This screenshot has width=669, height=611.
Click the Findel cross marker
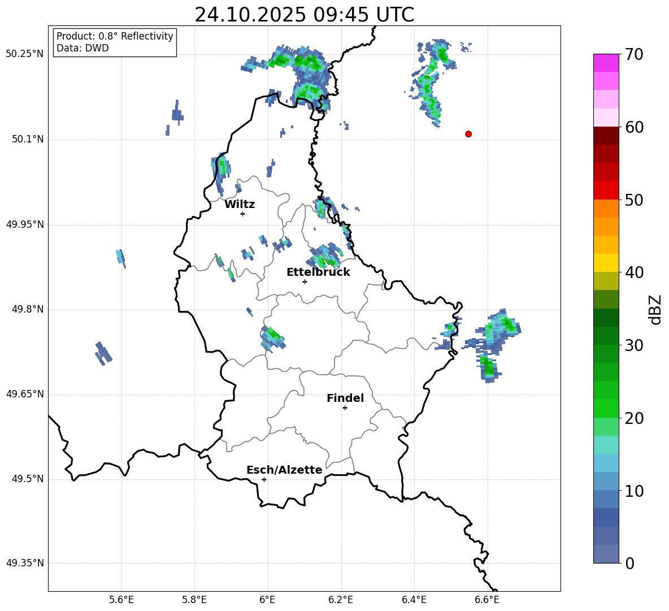point(345,408)
